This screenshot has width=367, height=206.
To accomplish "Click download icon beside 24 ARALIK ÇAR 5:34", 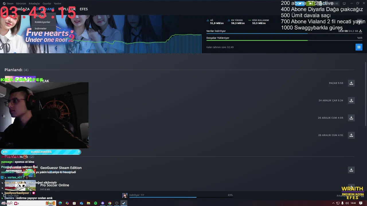I will [x=351, y=100].
